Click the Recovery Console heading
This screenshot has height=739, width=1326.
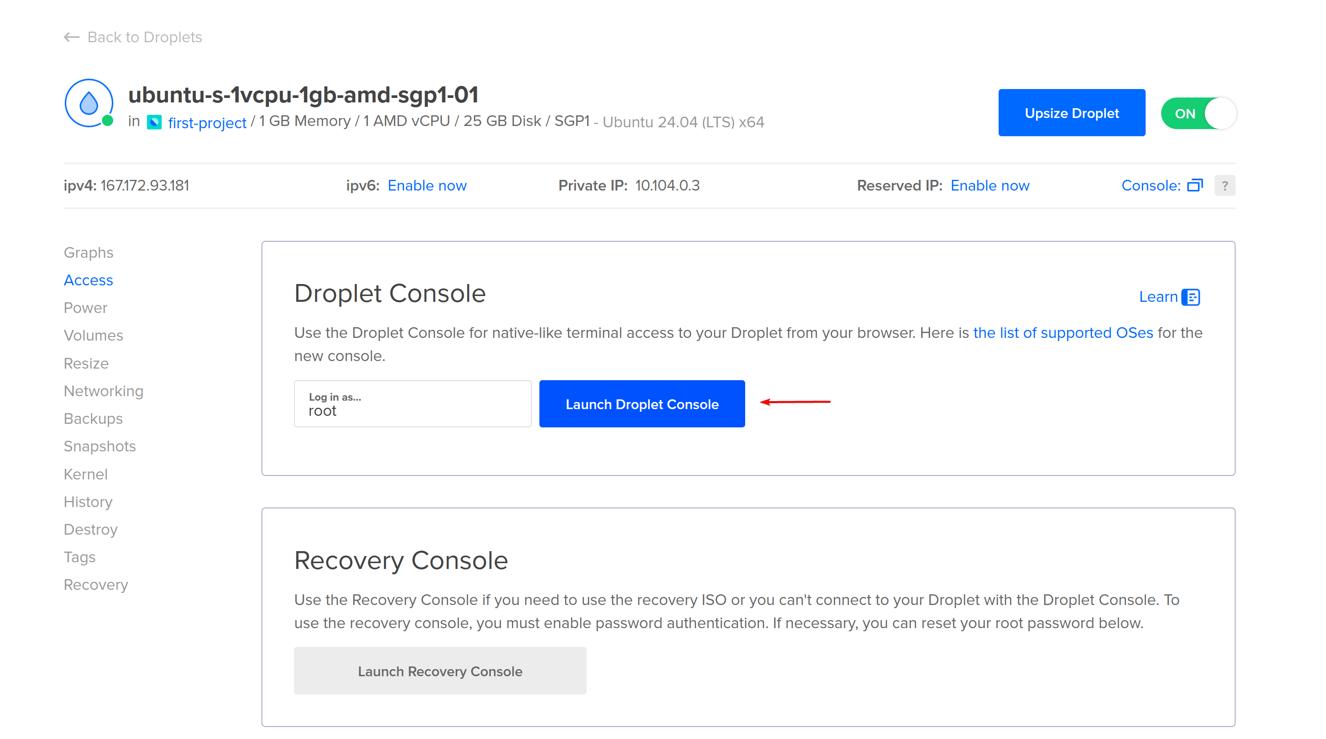[x=401, y=560]
